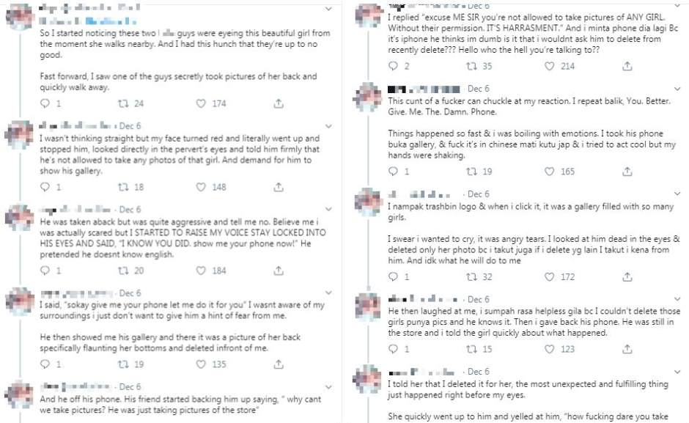The image size is (689, 423).
Task: Retweet the tweet showing 18 retweets
Action: click(123, 188)
